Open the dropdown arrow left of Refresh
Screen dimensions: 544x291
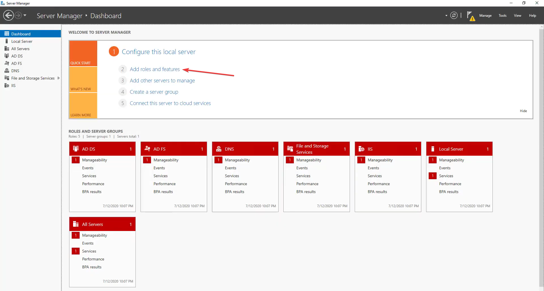446,16
